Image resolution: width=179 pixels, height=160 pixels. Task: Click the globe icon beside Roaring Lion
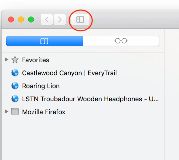[x=15, y=86]
